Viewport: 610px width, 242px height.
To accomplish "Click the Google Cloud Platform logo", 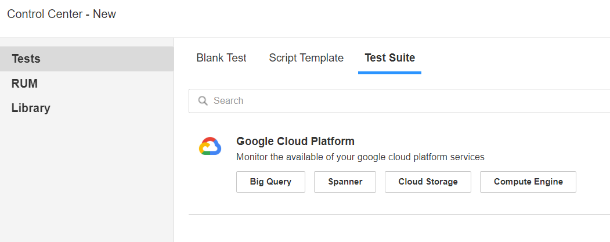I will [x=210, y=146].
